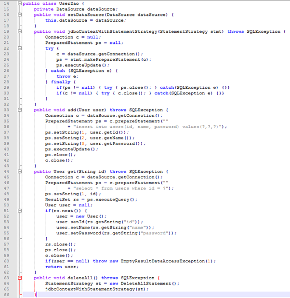The width and height of the screenshot is (290, 298).
Task: Collapse the get(String id) method fold marker
Action: click(x=20, y=172)
